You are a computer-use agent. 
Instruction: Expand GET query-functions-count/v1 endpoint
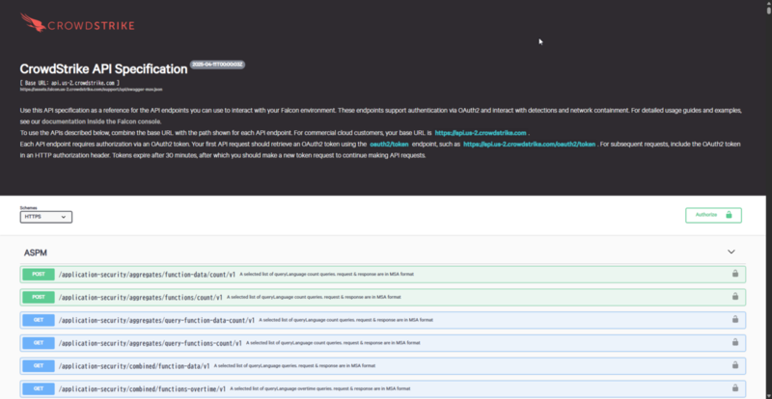click(x=383, y=343)
